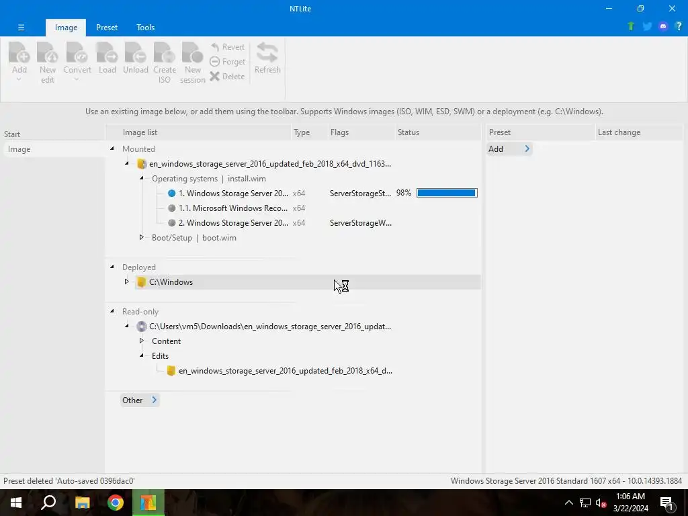The height and width of the screenshot is (516, 688).
Task: Click the Last change column header
Action: click(639, 132)
